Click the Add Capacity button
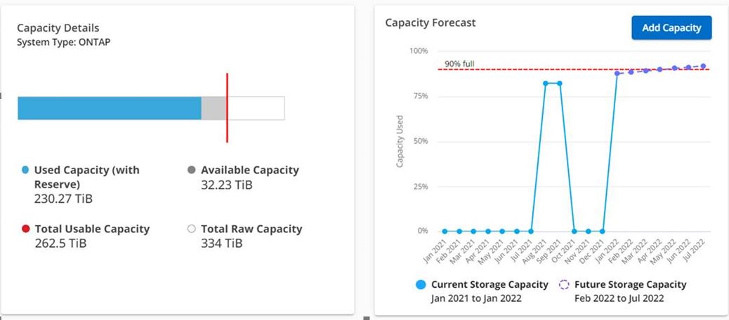 tap(671, 28)
